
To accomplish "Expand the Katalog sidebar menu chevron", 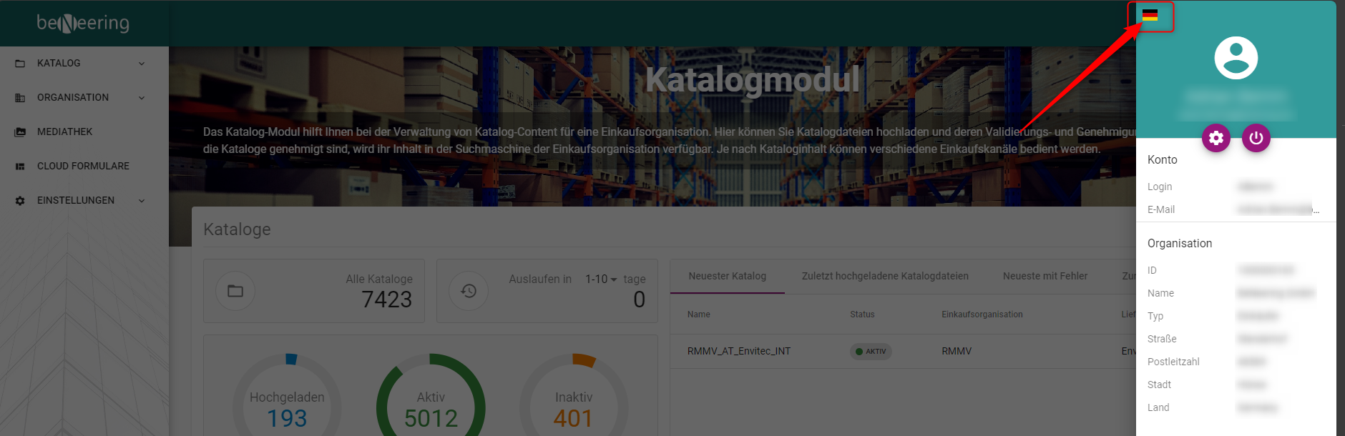I will [x=142, y=64].
